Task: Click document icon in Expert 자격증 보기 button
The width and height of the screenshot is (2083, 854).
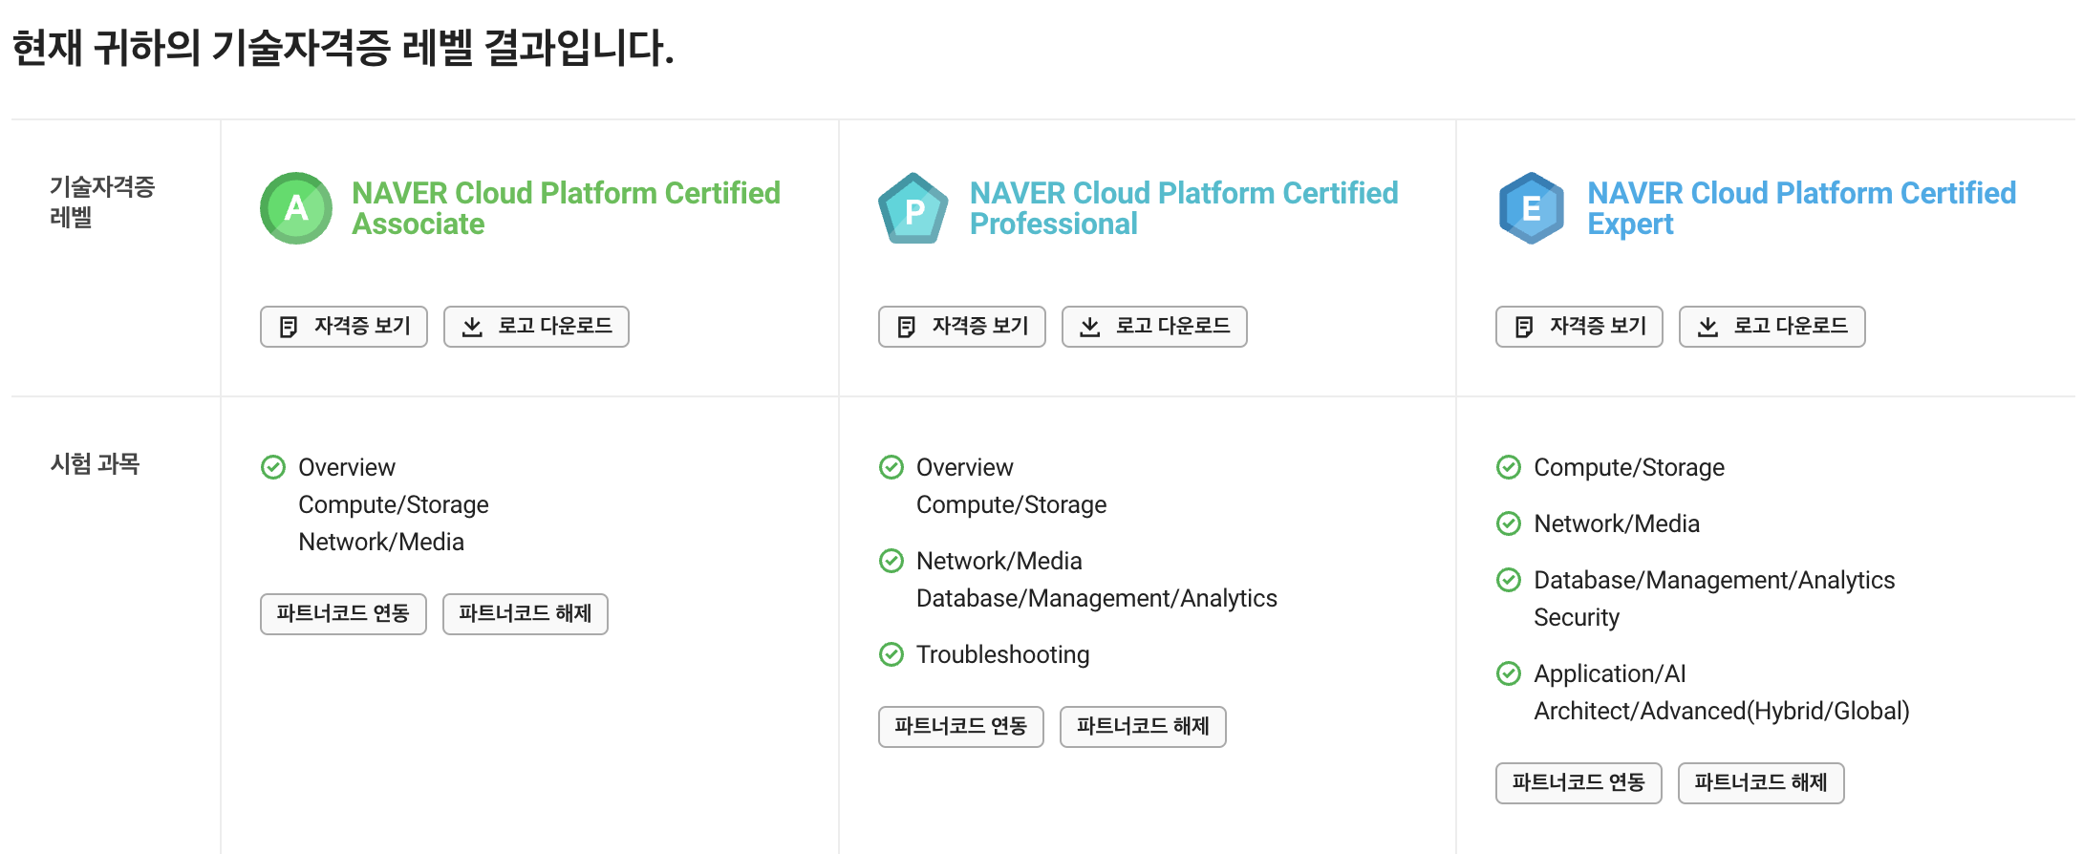Action: [1524, 327]
